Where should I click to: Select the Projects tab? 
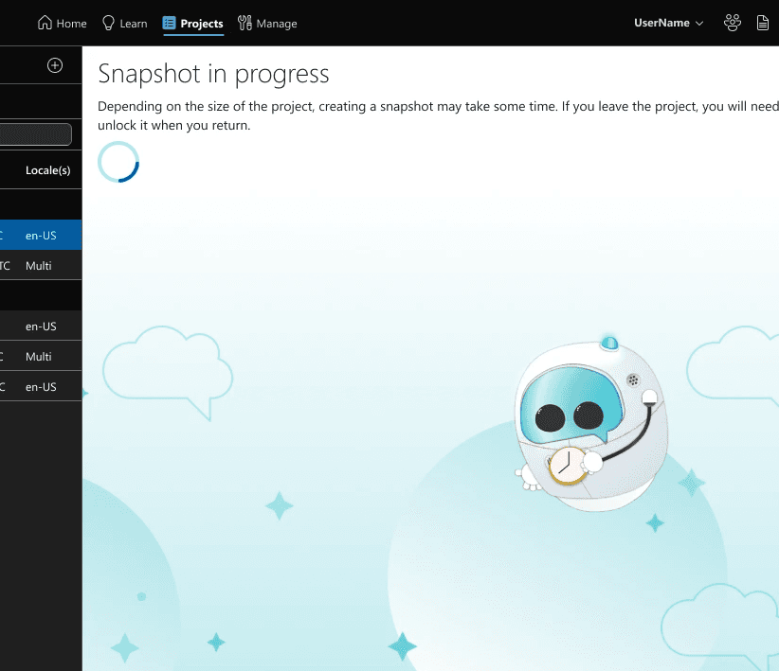(x=192, y=24)
